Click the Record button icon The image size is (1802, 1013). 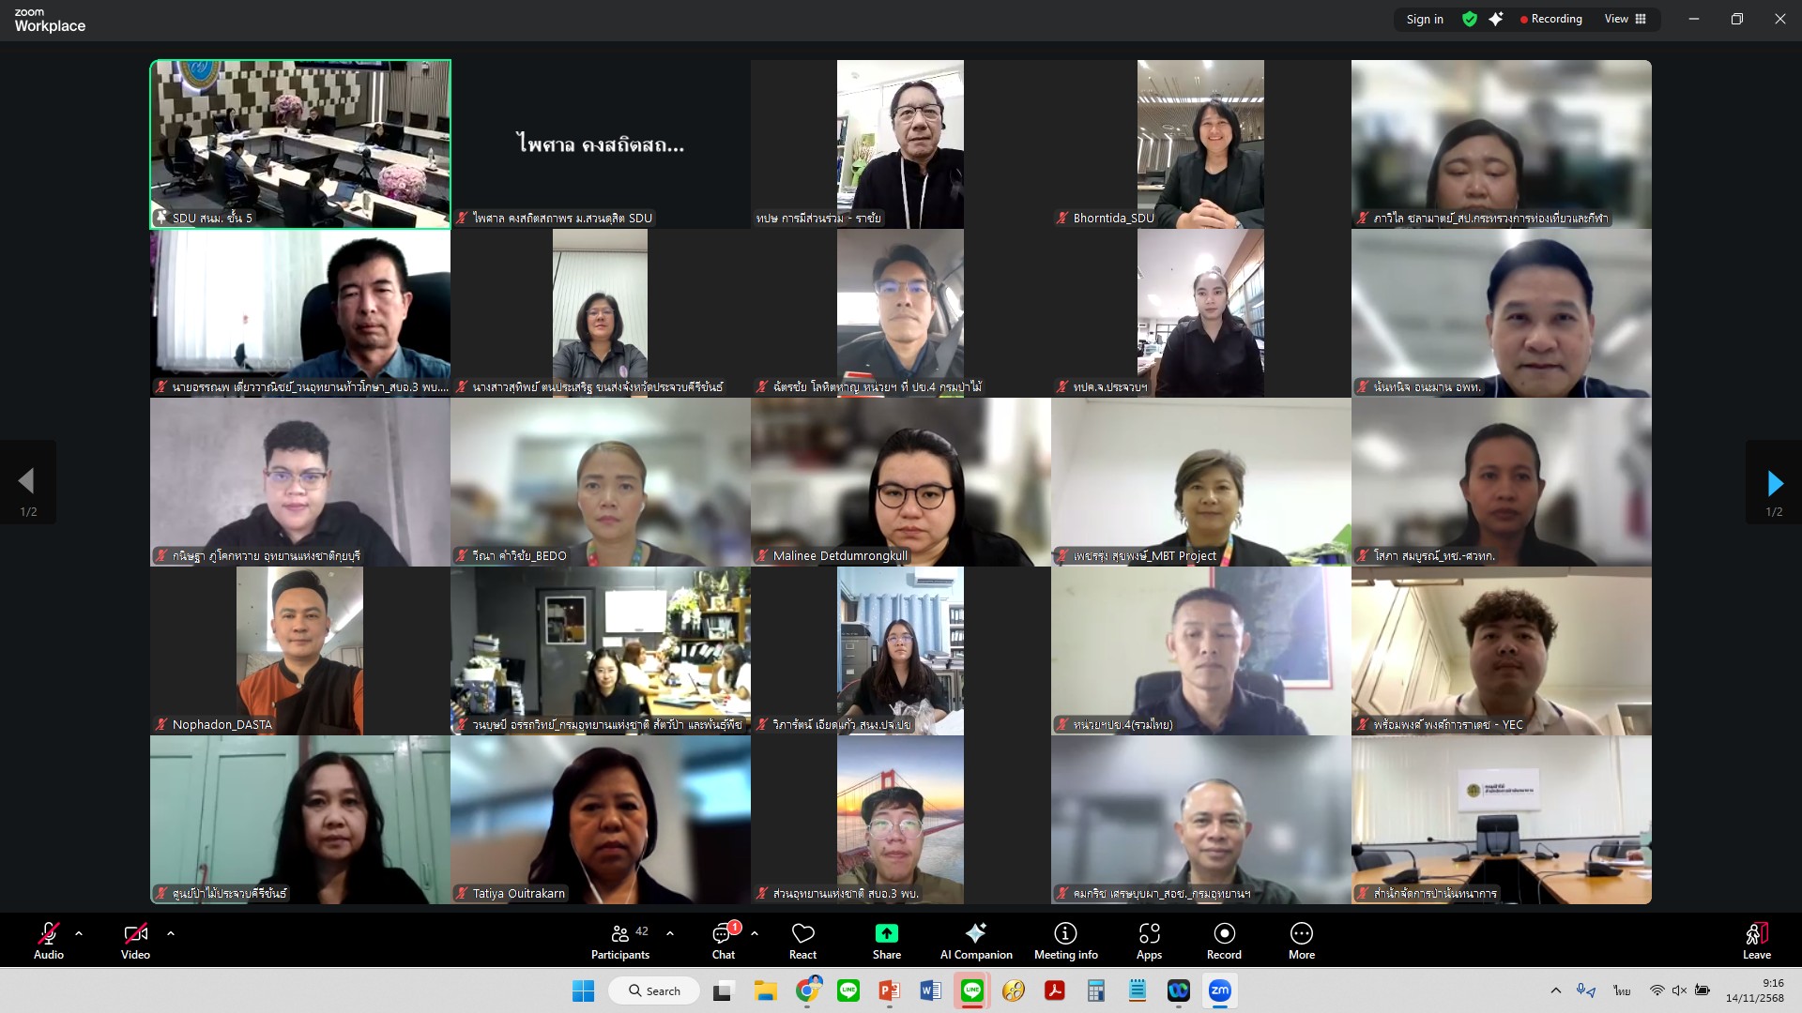tap(1224, 933)
